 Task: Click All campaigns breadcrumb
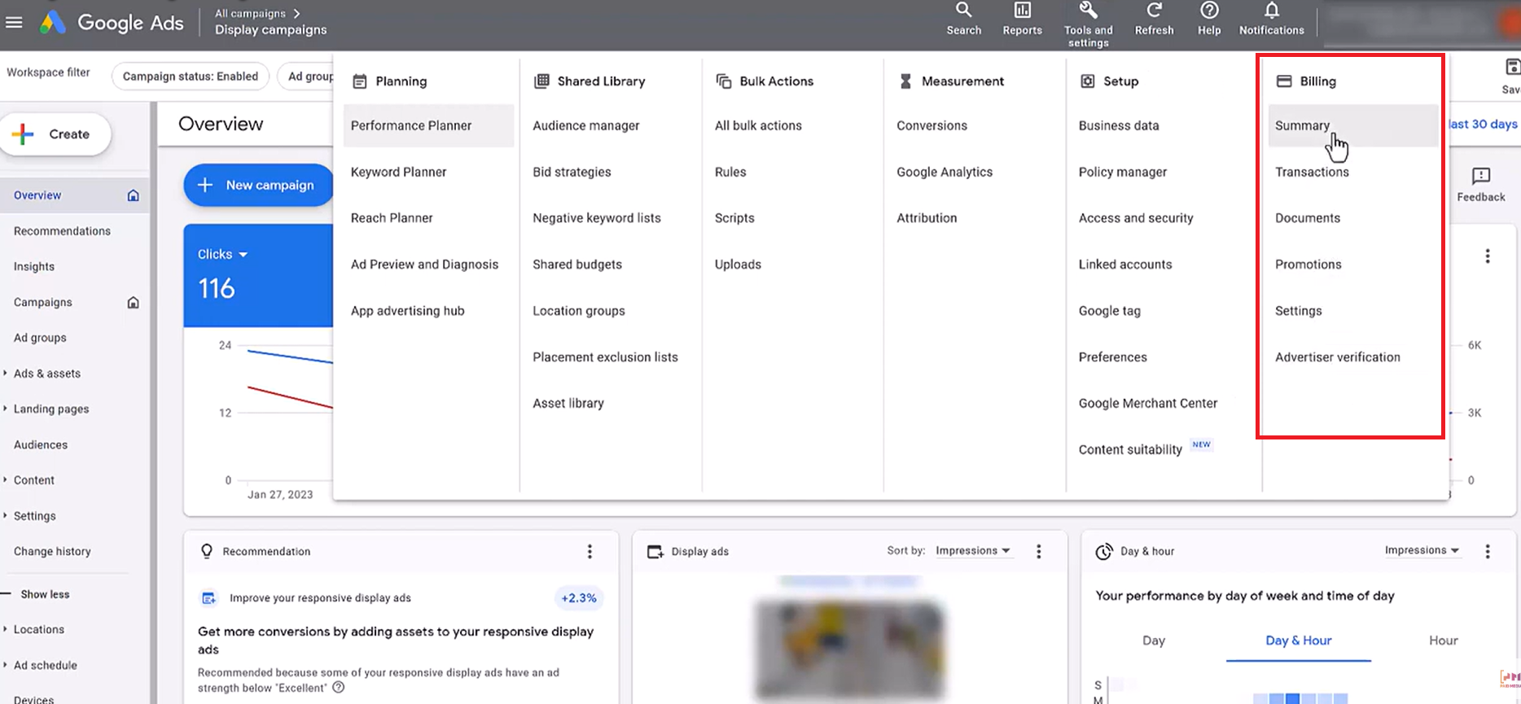[250, 14]
